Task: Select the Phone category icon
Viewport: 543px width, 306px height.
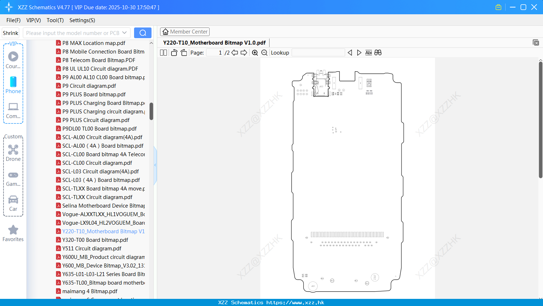Action: point(13,85)
